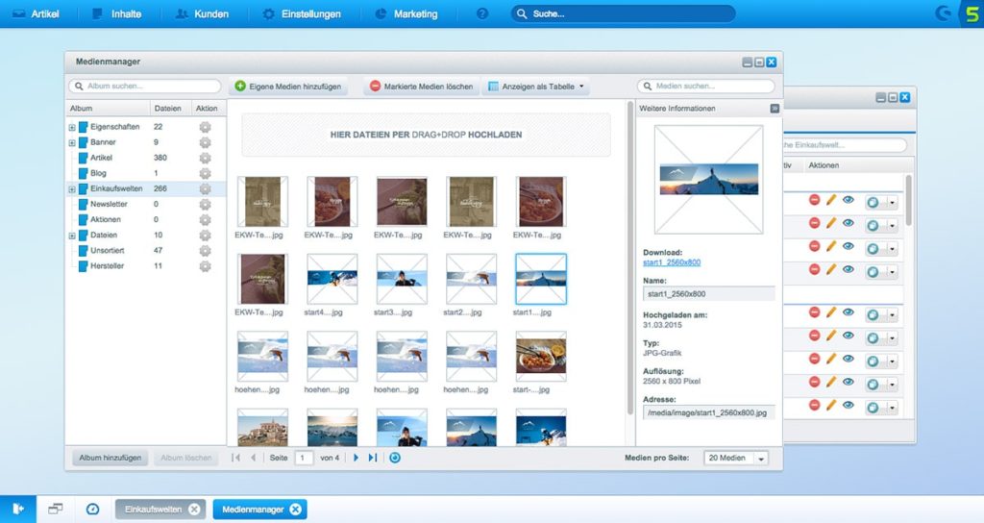Image resolution: width=984 pixels, height=523 pixels.
Task: Click the logout icon in bottom bar
Action: (18, 509)
